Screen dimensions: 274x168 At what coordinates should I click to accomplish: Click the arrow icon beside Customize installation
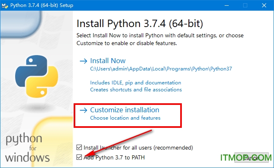tap(84, 110)
